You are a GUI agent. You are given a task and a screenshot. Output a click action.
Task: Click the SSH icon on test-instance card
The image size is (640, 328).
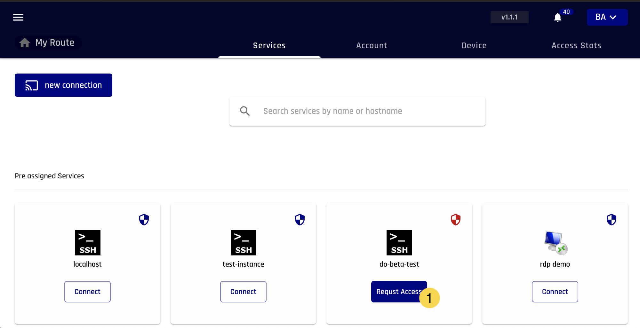pos(243,242)
